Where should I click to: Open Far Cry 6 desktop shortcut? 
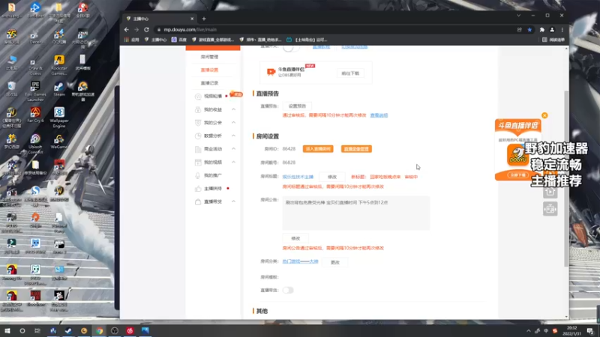(x=35, y=115)
